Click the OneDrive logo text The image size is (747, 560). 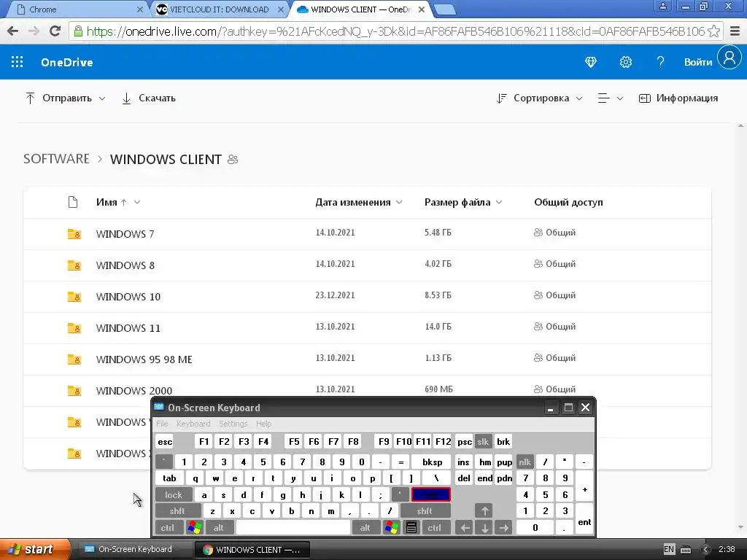(x=66, y=63)
